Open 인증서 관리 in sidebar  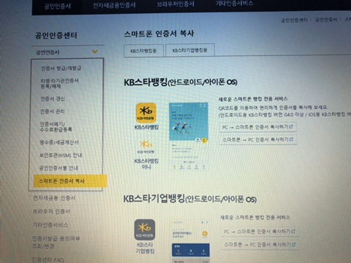(52, 111)
